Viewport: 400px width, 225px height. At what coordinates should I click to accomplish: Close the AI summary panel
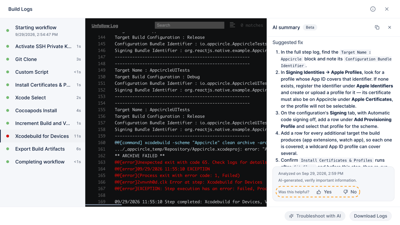(389, 27)
